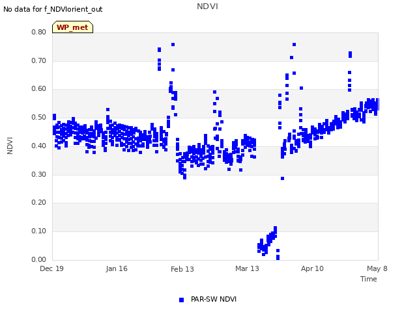
Task: Click the May 8 x-axis label
Action: click(377, 268)
